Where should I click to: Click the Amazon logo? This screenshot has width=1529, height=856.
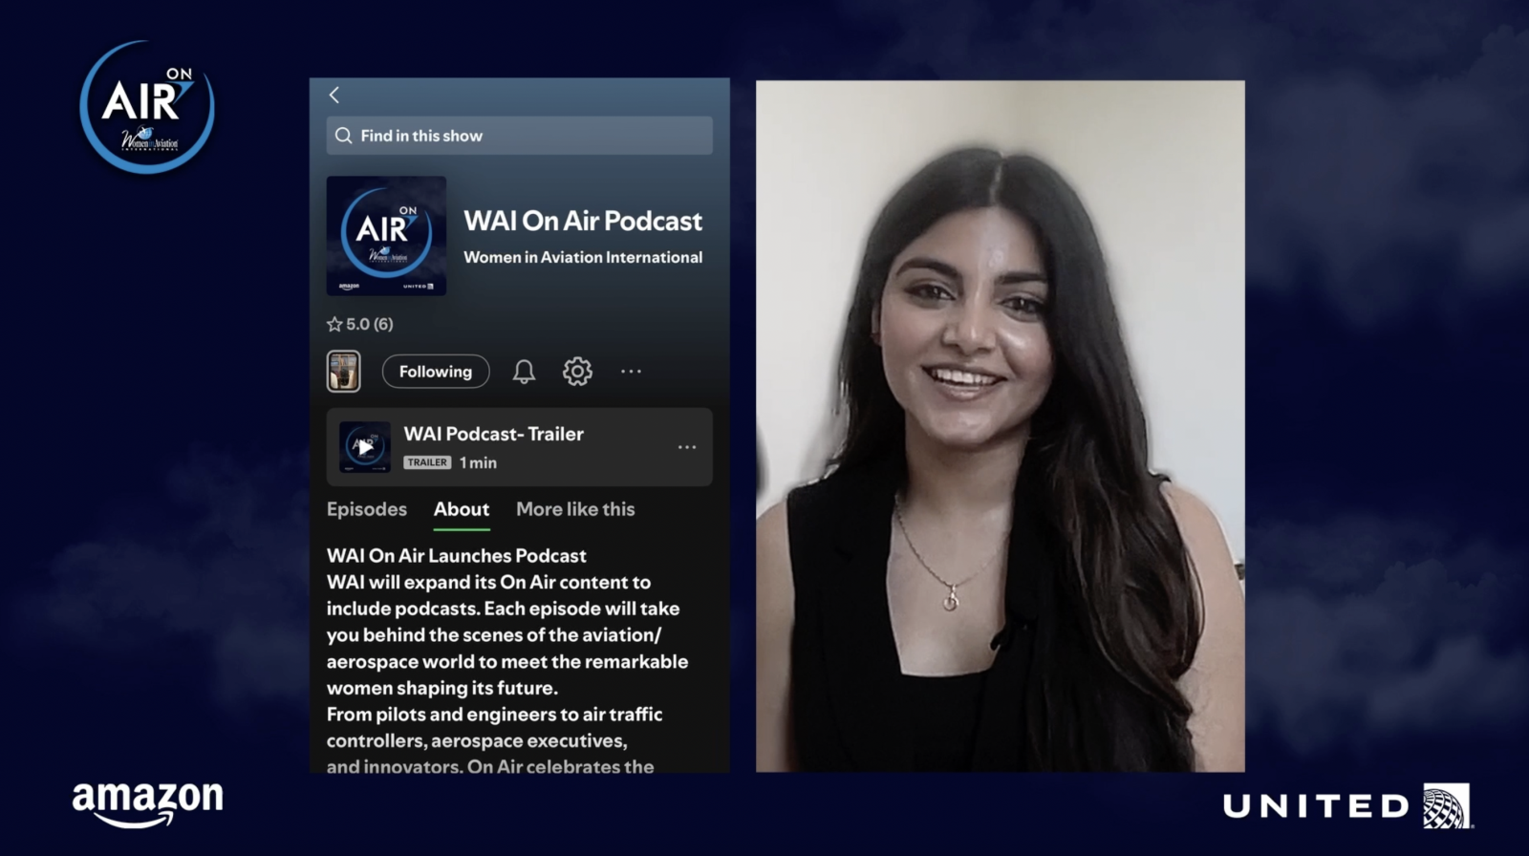[147, 802]
